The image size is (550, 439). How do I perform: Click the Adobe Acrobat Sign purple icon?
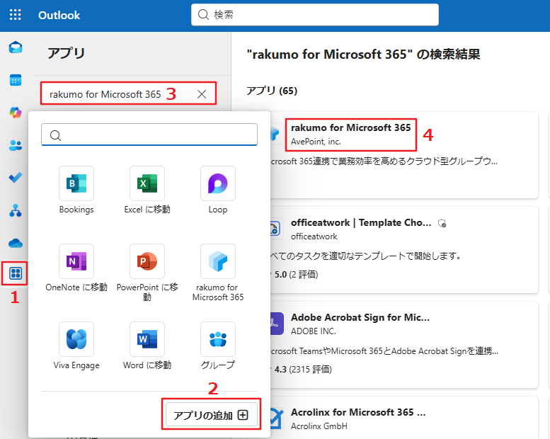point(276,324)
